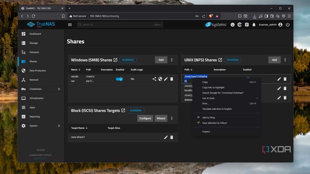Click the browser back arrow
The width and height of the screenshot is (310, 174).
[x=22, y=16]
